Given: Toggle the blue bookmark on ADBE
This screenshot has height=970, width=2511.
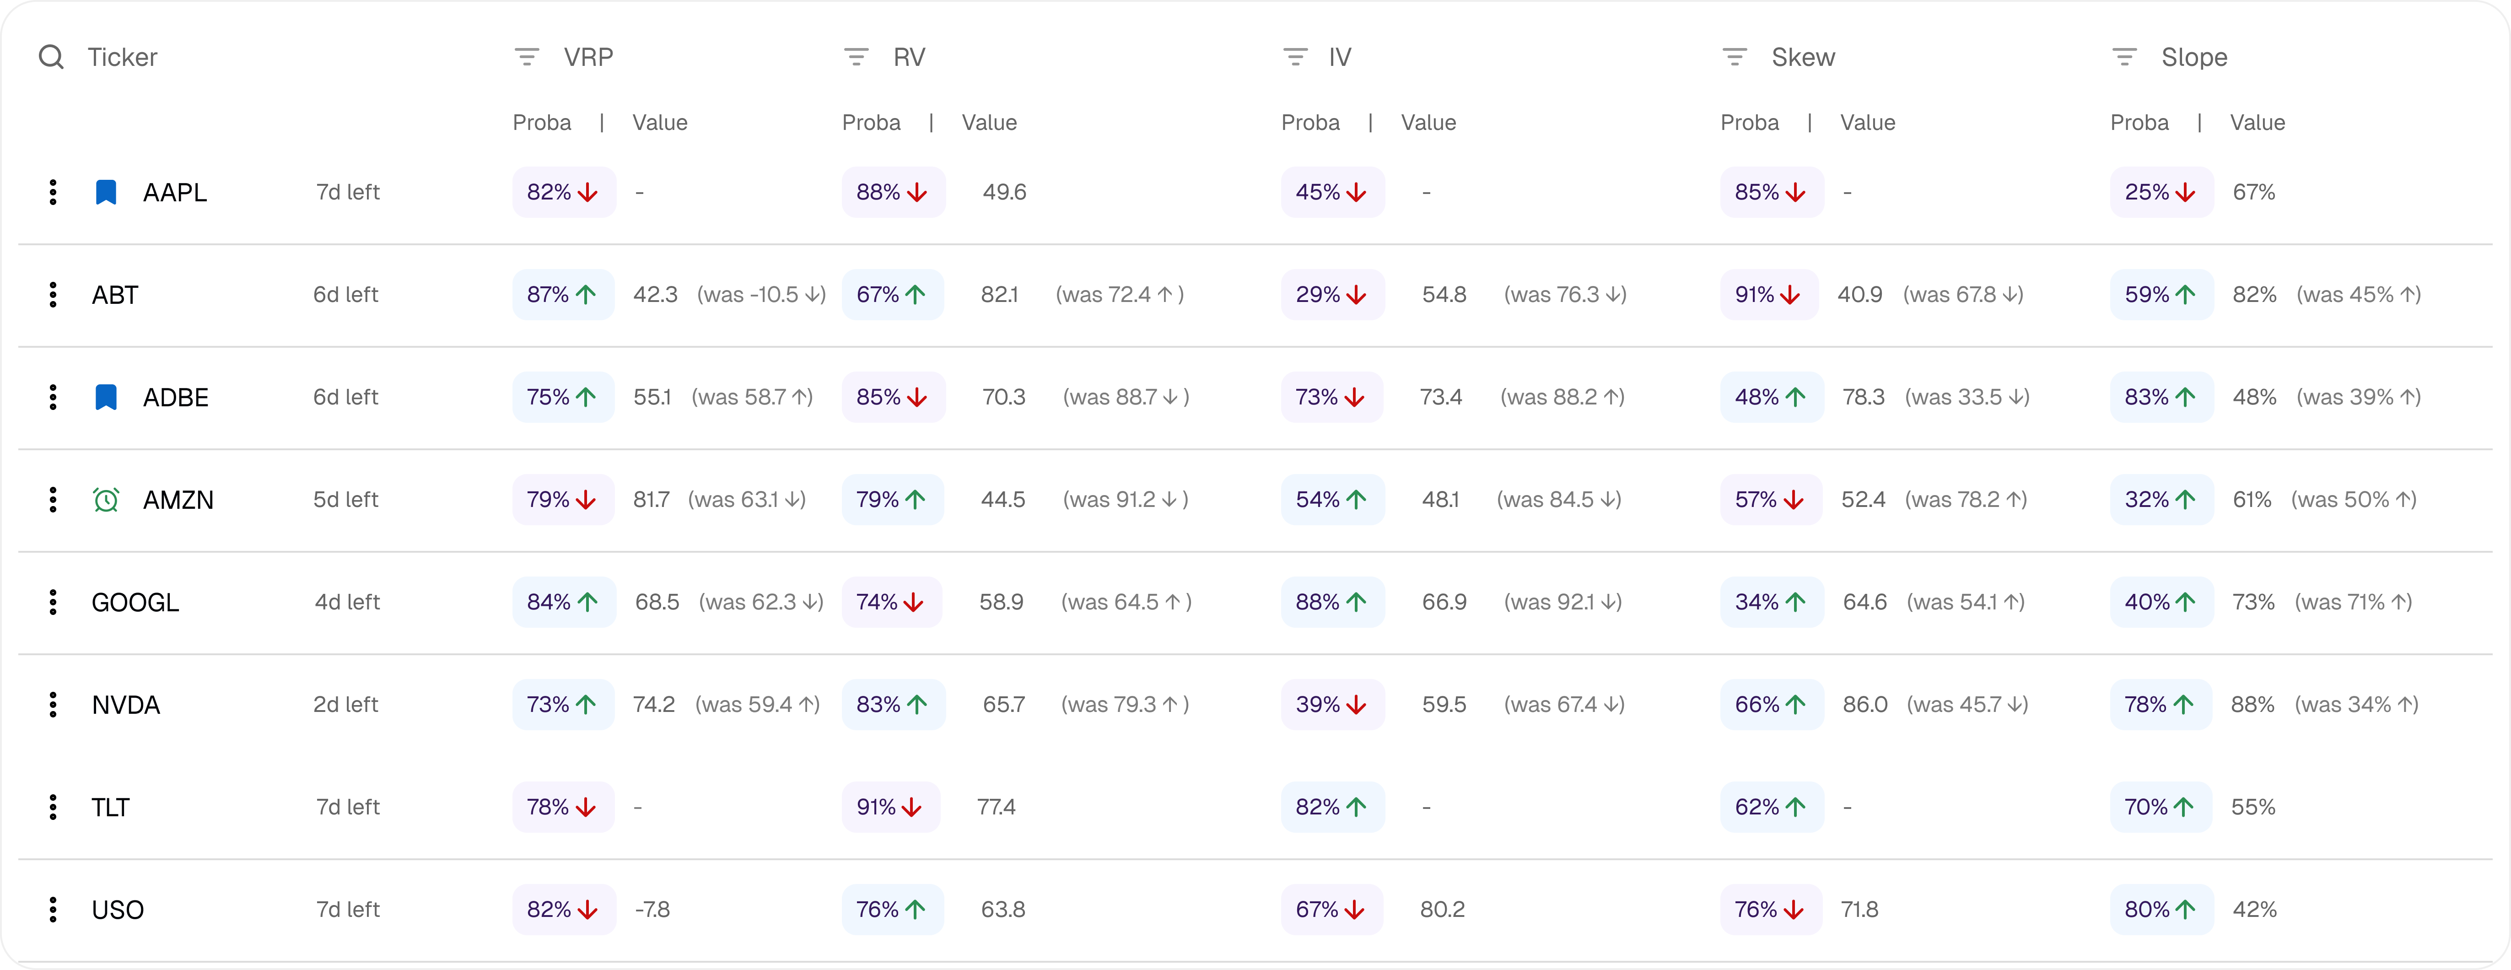Looking at the screenshot, I should (x=106, y=397).
